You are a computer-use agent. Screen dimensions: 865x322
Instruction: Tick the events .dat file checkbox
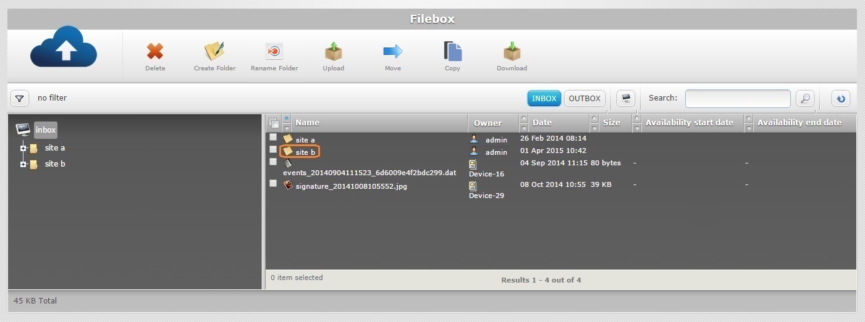coord(273,162)
